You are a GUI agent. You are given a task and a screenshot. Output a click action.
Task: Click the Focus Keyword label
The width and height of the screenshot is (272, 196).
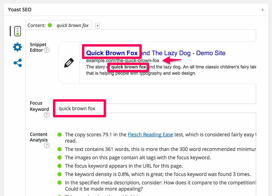pos(39,106)
